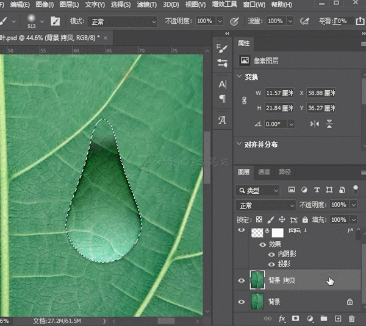366x326 pixels.
Task: Toggle visibility of 内阴影 effect
Action: tap(271, 255)
